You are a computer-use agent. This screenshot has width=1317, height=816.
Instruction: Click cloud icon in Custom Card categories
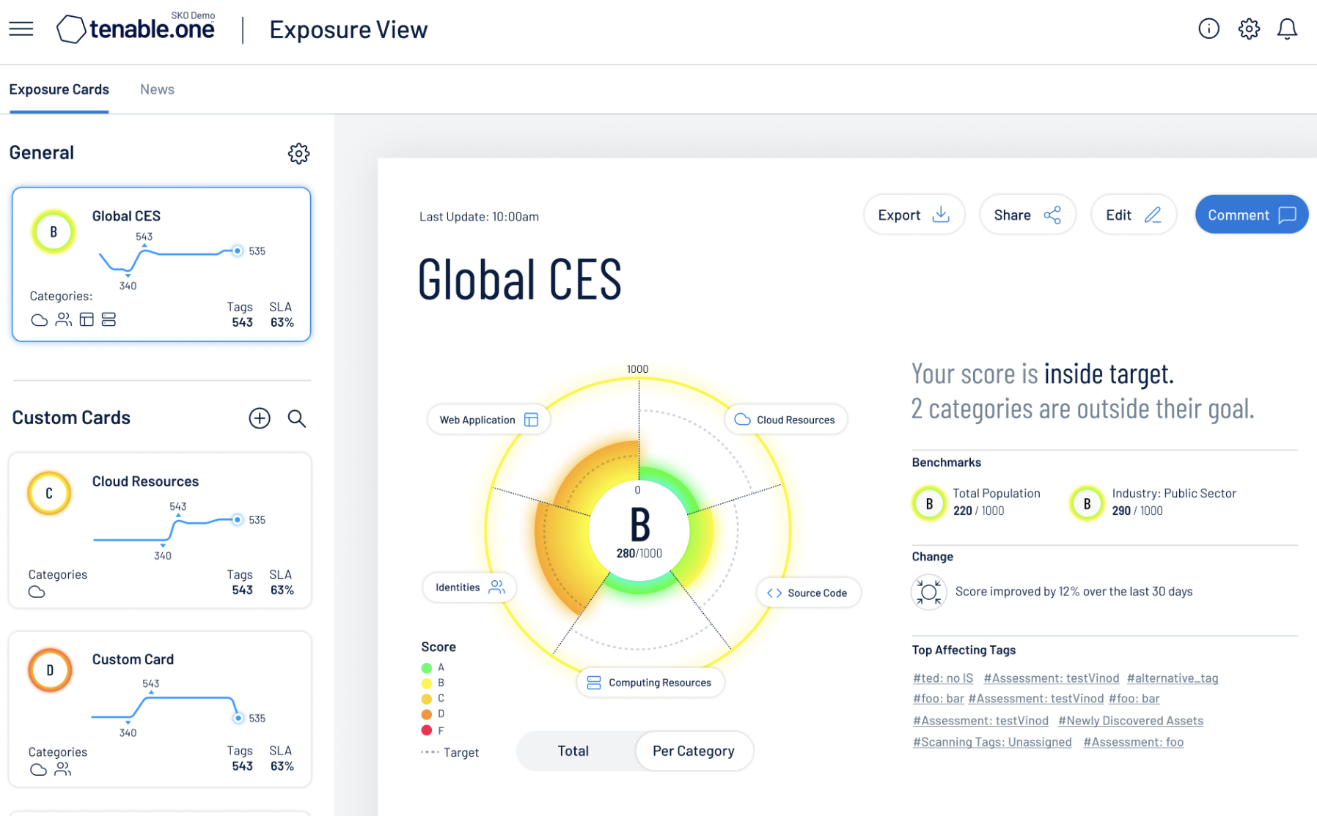[x=38, y=769]
